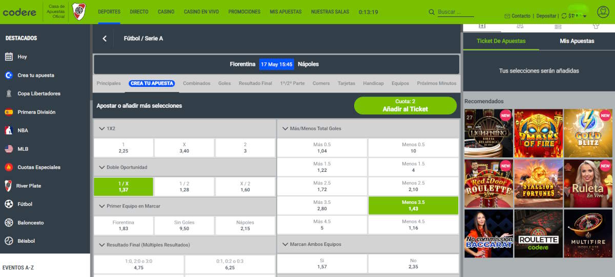Go back with the left arrow
The width and height of the screenshot is (615, 277).
point(105,38)
